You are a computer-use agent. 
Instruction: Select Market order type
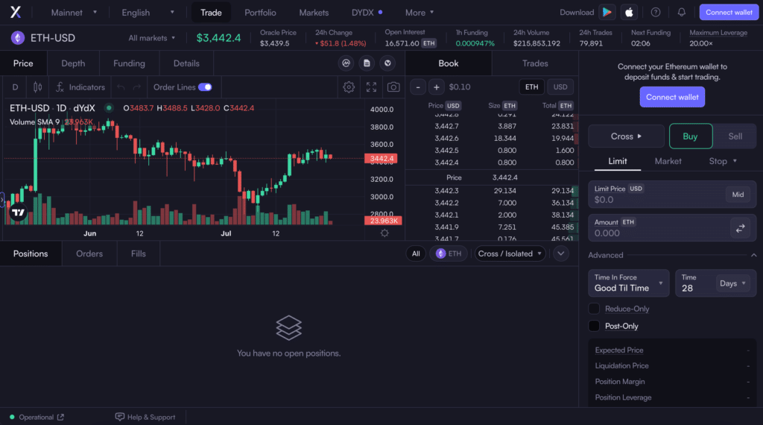pos(668,161)
